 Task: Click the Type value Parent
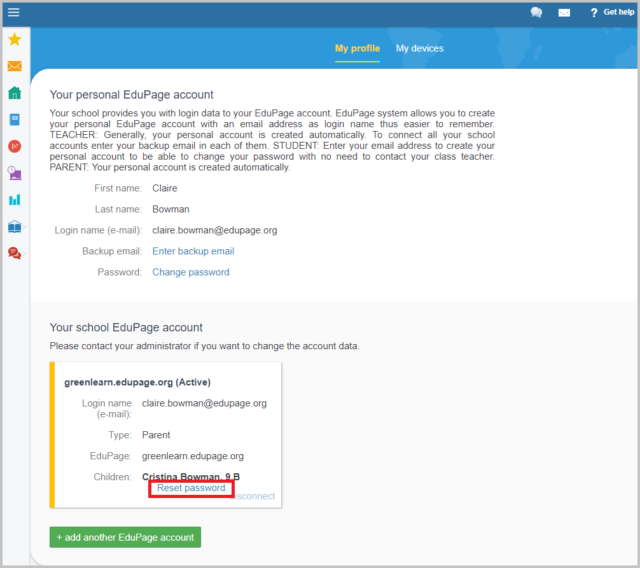tap(156, 435)
